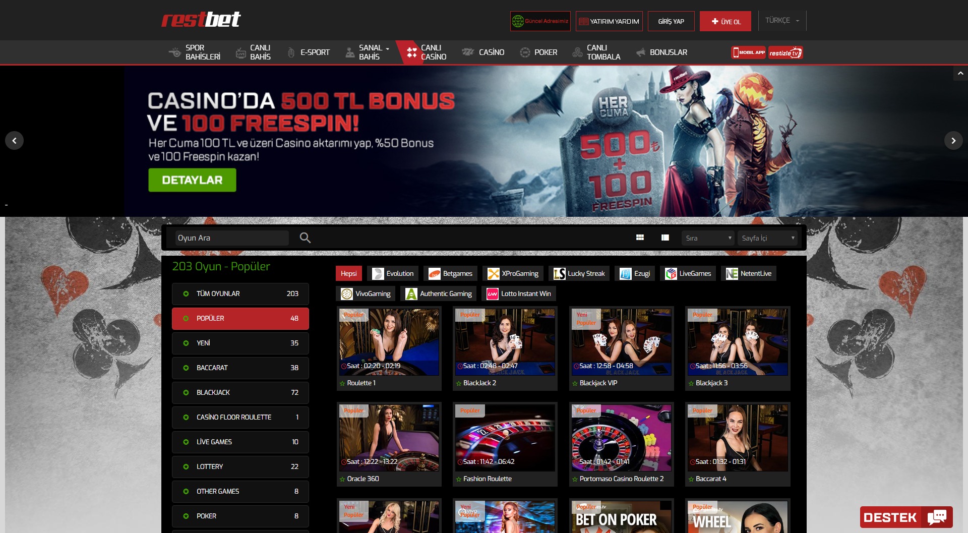
Task: Open Sayfa İçi dropdown
Action: (767, 238)
